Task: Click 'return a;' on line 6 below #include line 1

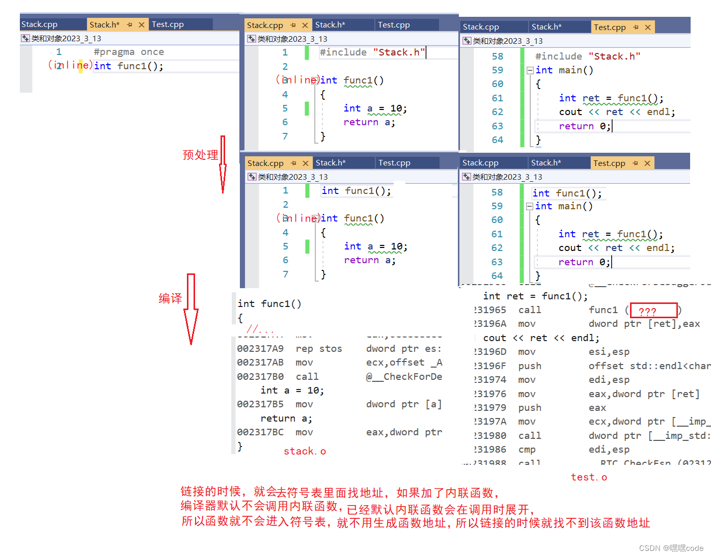Action: 369,122
